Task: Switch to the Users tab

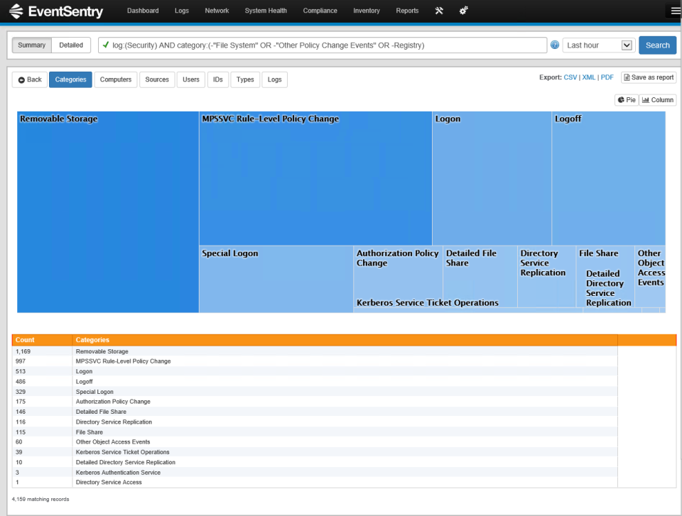Action: pos(190,79)
